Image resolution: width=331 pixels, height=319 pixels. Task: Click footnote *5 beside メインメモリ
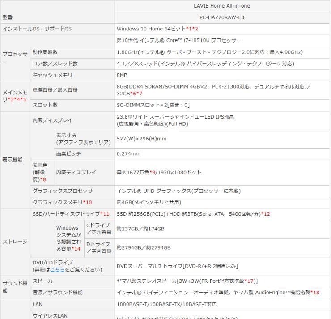pyautogui.click(x=23, y=99)
